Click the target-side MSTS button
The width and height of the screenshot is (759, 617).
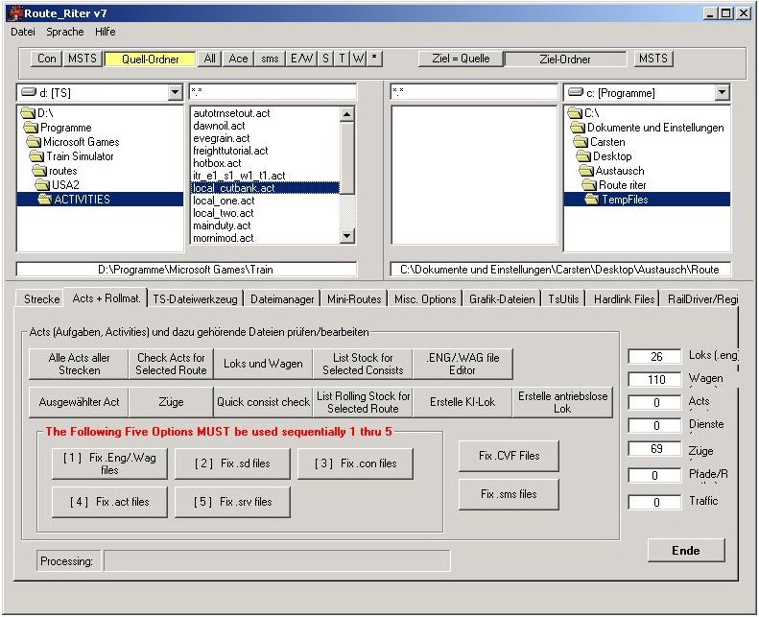653,59
